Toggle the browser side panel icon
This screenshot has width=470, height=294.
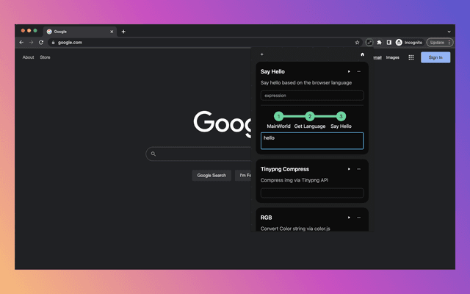coord(389,43)
